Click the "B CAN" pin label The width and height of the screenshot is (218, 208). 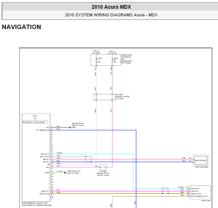(47, 173)
